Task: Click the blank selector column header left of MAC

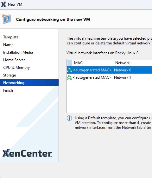Action: (x=70, y=63)
